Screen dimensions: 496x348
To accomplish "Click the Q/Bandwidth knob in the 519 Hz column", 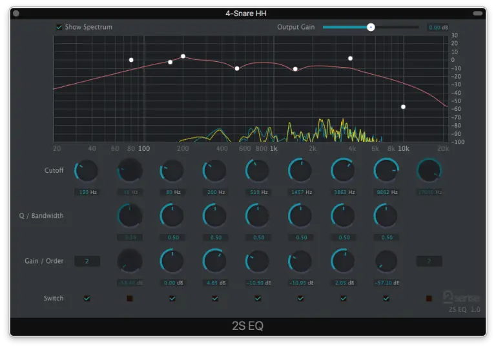I will [257, 216].
